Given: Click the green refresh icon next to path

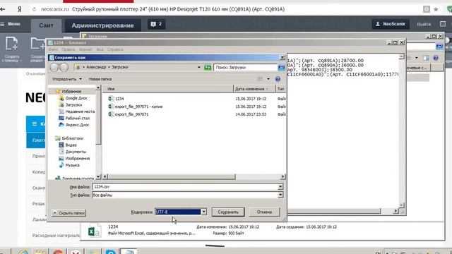Looking at the screenshot, I should point(208,68).
